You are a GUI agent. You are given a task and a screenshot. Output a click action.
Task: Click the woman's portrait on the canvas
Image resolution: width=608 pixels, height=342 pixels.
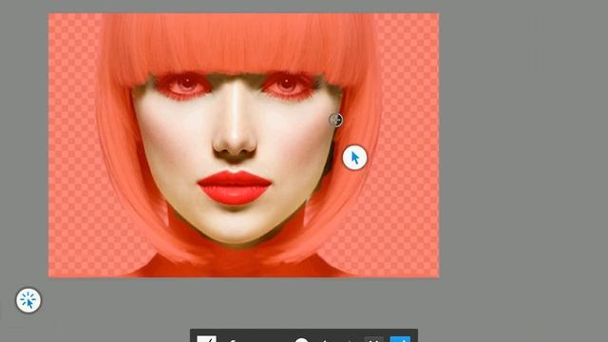coord(243,145)
